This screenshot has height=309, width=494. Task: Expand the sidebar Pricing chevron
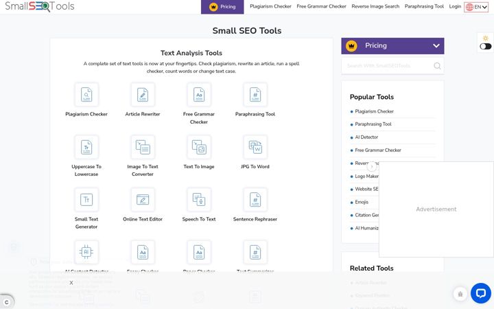click(436, 46)
